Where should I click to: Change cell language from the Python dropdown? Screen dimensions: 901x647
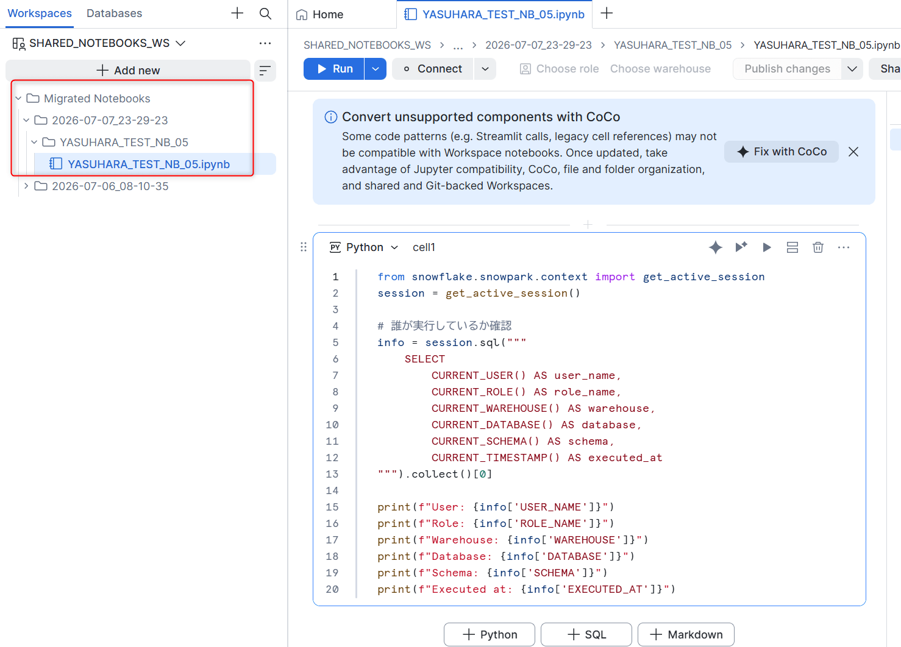coord(364,247)
